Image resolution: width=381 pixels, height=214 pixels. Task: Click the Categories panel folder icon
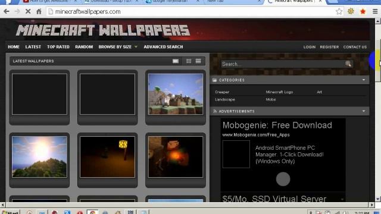[x=214, y=80]
